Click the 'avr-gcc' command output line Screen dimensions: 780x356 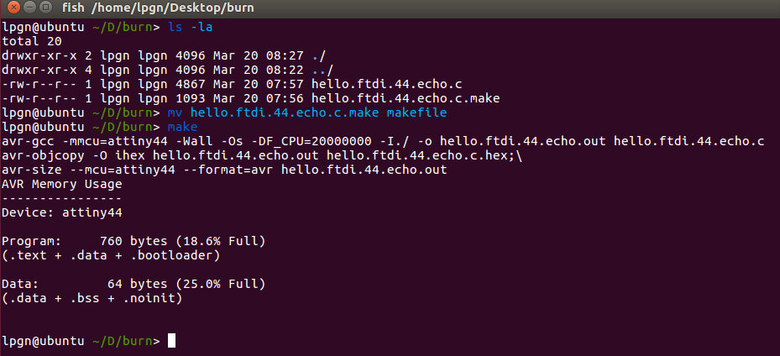click(383, 141)
